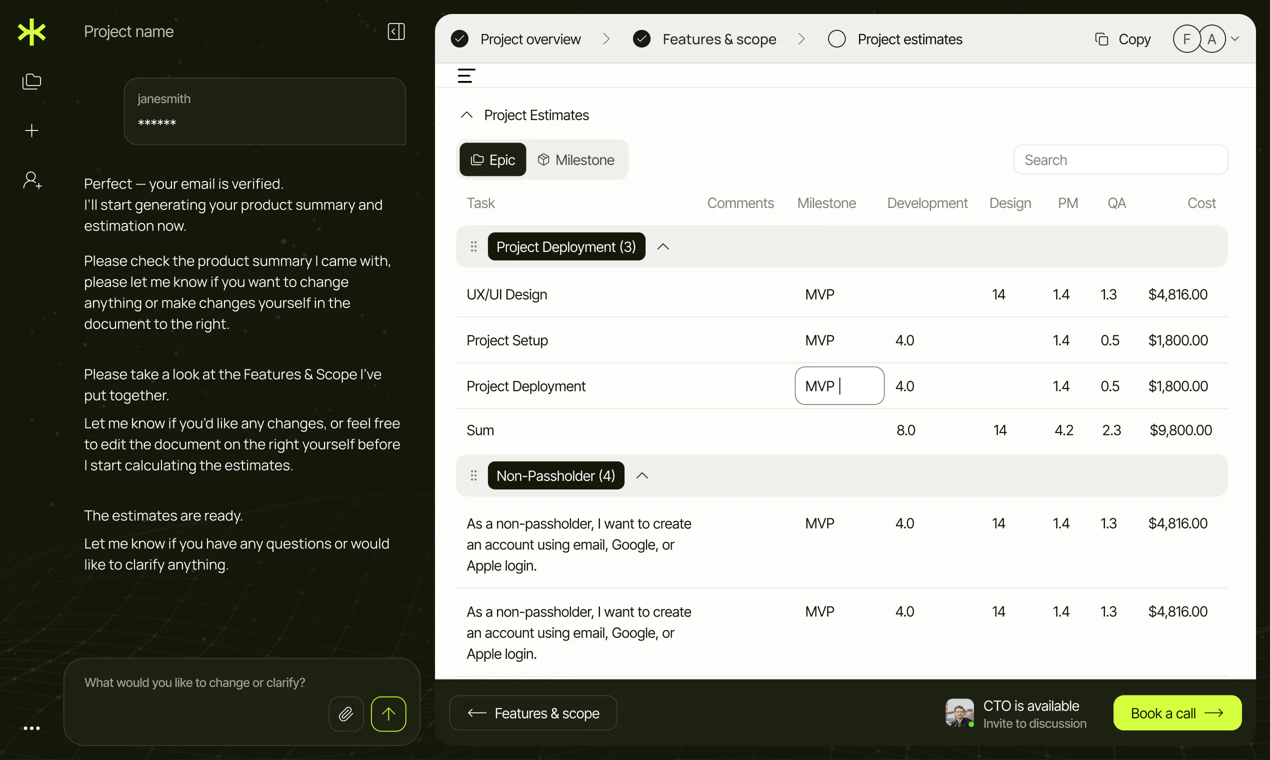Switch to the Epic view tab
This screenshot has height=760, width=1270.
[x=492, y=160]
